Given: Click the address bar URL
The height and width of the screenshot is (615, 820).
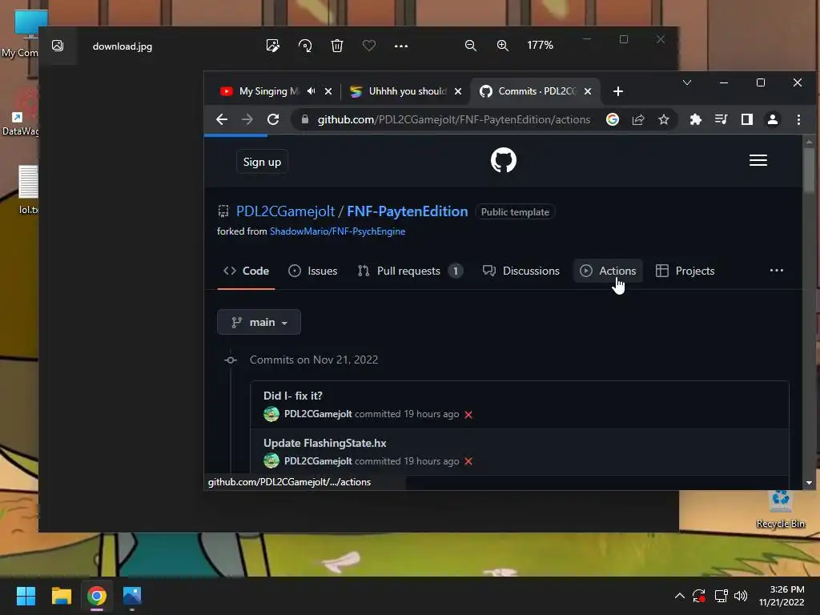Looking at the screenshot, I should click(x=454, y=120).
